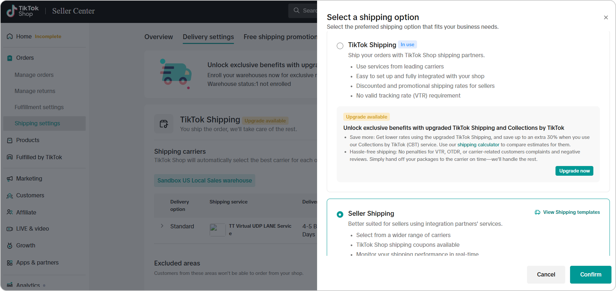Click the Apps & partners grid icon
This screenshot has height=291, width=616.
[10, 263]
